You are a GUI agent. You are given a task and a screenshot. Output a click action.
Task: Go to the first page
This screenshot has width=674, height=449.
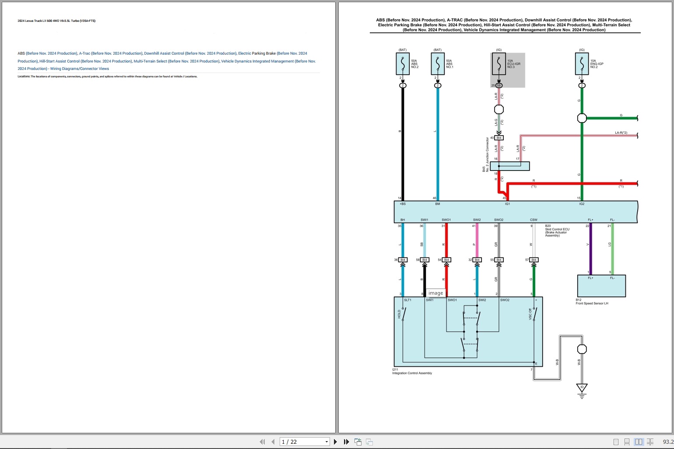(x=262, y=442)
